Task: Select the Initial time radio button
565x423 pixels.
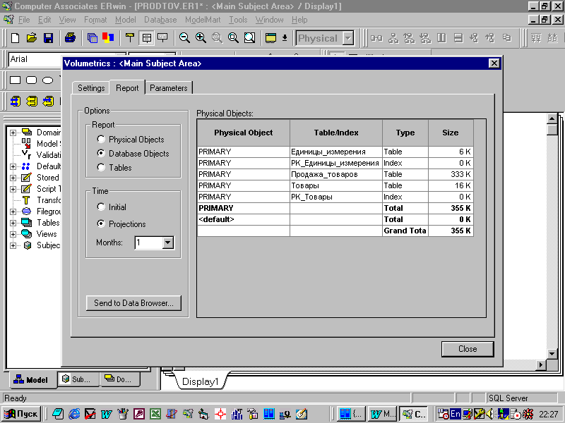Action: [101, 207]
